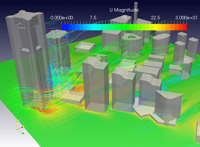Select the U Magnitude legend title
Viewport: 200px width, 147px height.
(x=124, y=10)
